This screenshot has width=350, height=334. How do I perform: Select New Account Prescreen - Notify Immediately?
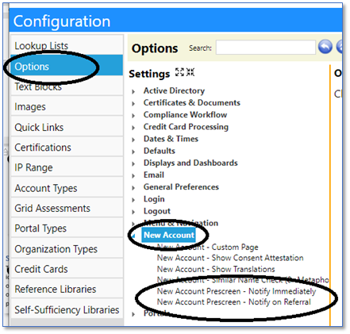(x=237, y=291)
